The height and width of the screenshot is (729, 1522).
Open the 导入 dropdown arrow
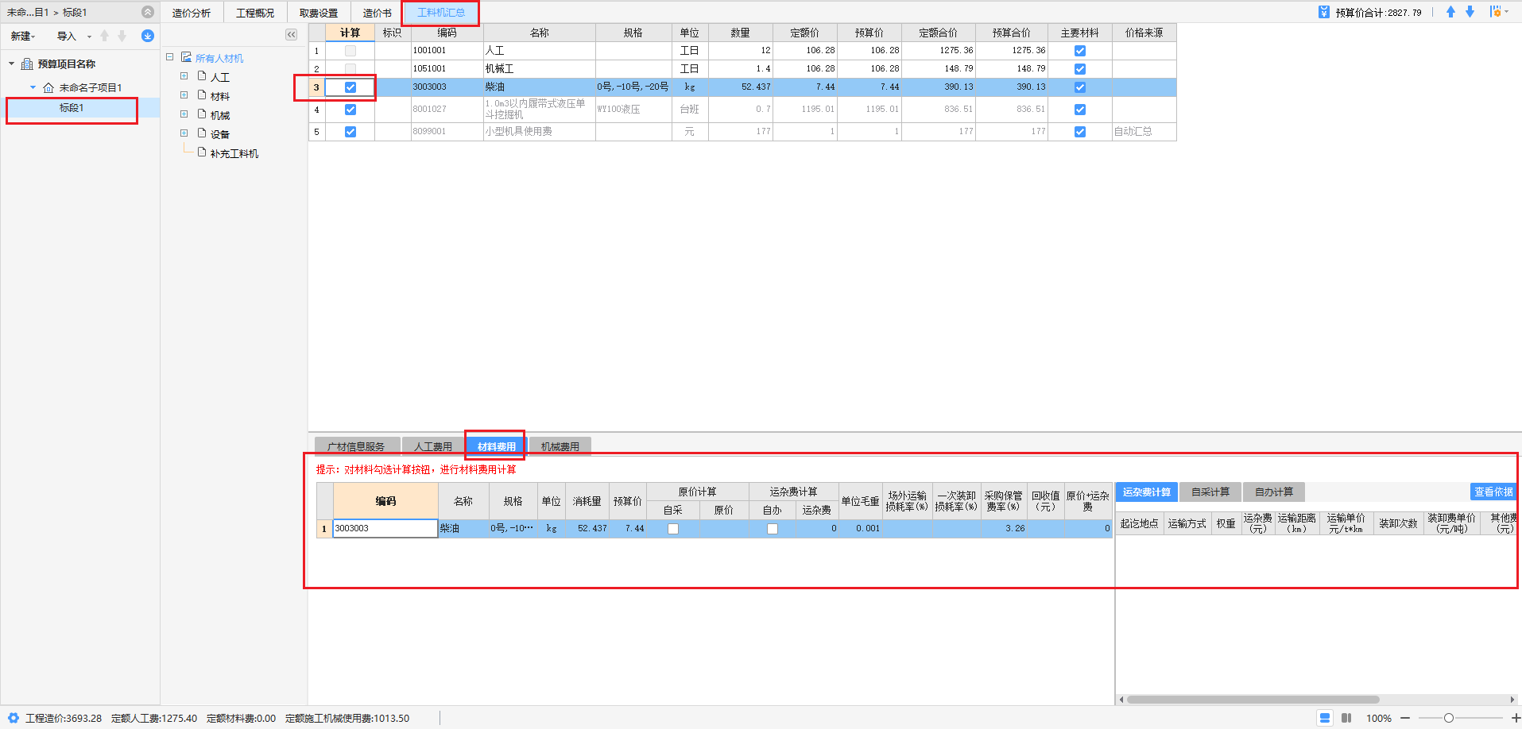pyautogui.click(x=89, y=37)
